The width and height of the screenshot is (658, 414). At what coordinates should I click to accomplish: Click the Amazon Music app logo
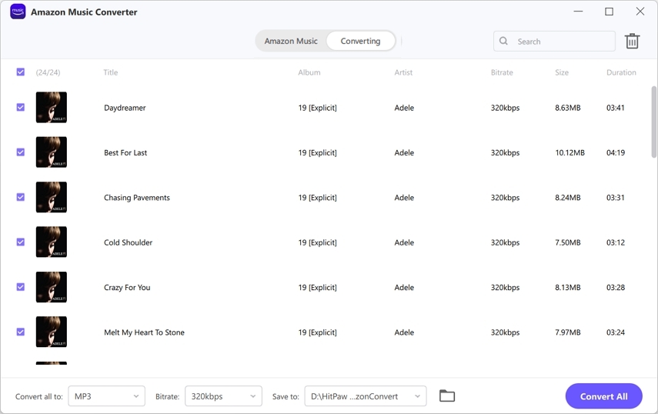click(x=18, y=12)
